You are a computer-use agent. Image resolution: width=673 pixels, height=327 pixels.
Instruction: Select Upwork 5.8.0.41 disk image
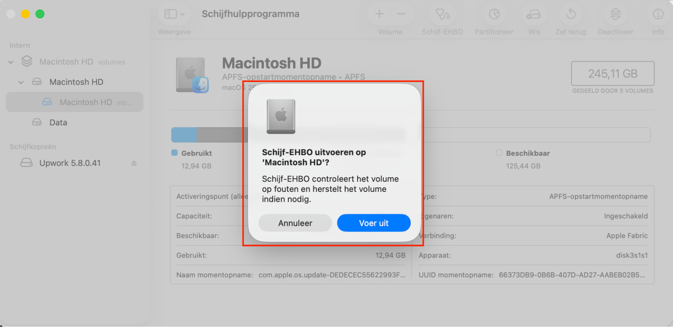tap(74, 163)
